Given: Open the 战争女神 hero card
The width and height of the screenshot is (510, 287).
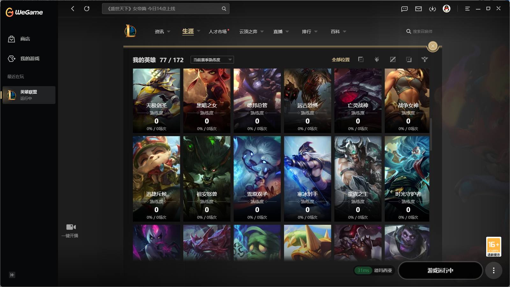Looking at the screenshot, I should click(407, 101).
